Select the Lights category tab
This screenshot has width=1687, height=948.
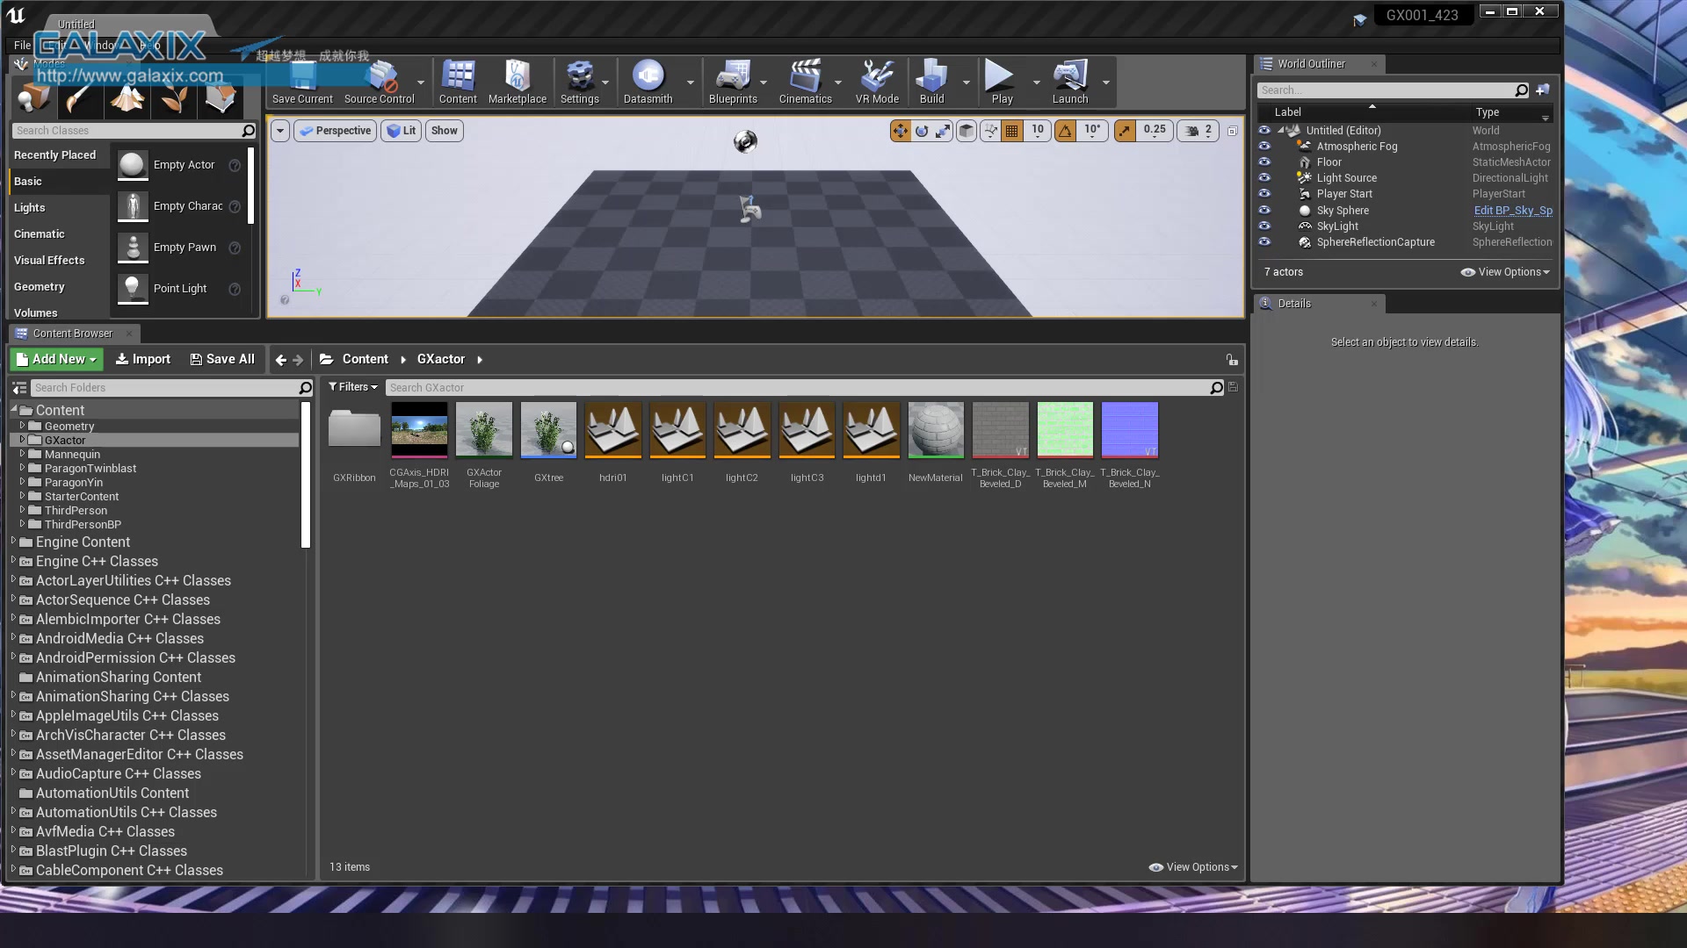tap(30, 208)
